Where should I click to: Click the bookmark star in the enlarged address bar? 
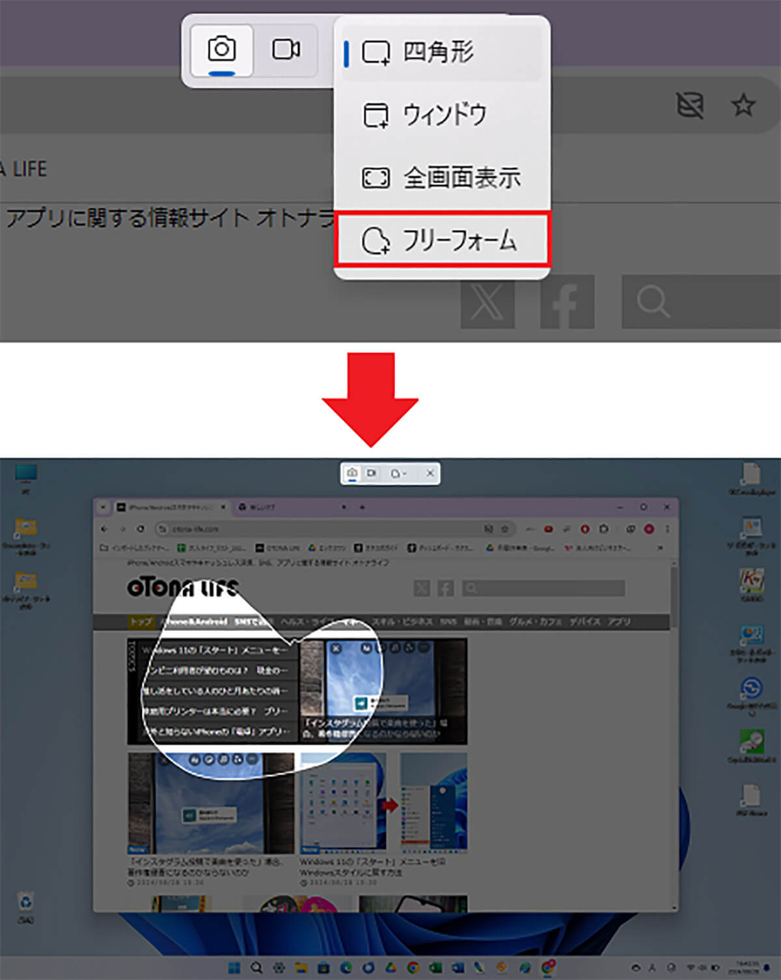pyautogui.click(x=743, y=105)
